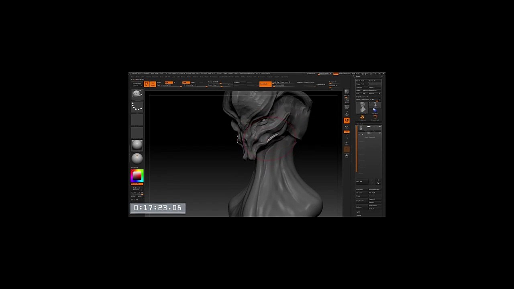
Task: Toggle the orange Alternate color button
Action: 137,184
